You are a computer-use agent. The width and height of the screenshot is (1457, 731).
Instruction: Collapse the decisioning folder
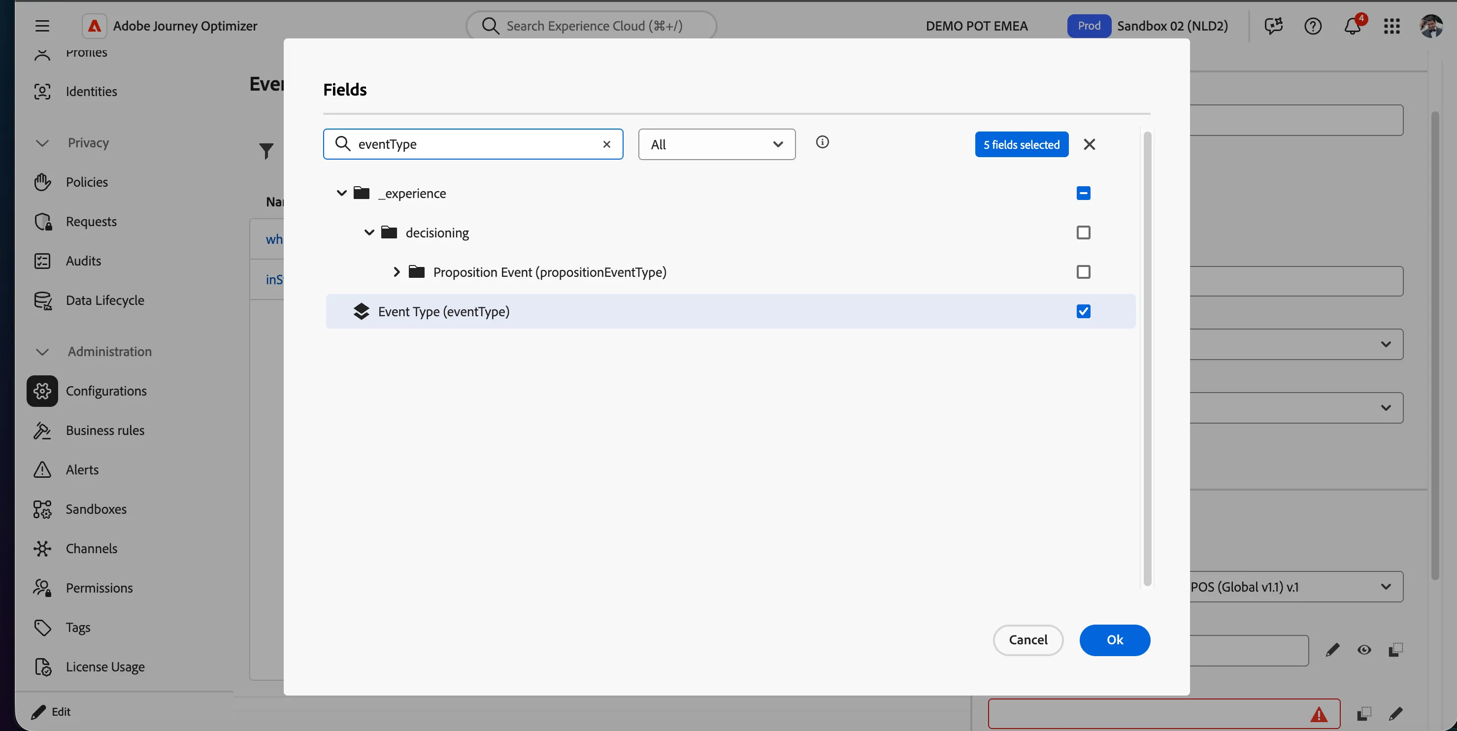pyautogui.click(x=369, y=233)
